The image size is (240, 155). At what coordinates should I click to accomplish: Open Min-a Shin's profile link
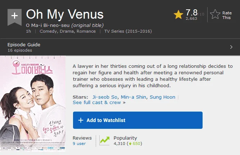tap(133, 97)
